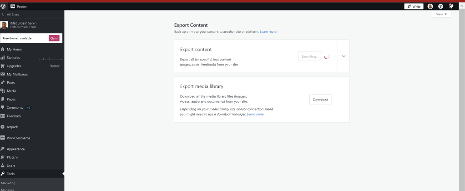Open the Media menu item

[32, 91]
